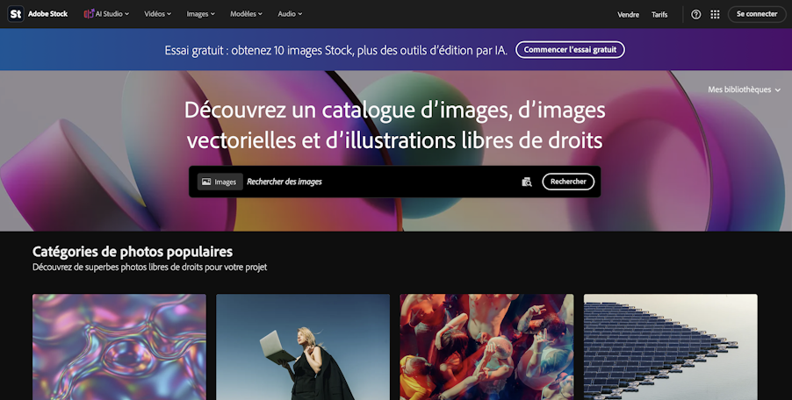This screenshot has width=792, height=400.
Task: Open the colorful dancing crowd thumbnail
Action: point(487,347)
